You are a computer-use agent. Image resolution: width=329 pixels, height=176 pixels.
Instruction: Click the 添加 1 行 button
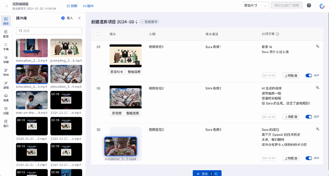(207, 174)
